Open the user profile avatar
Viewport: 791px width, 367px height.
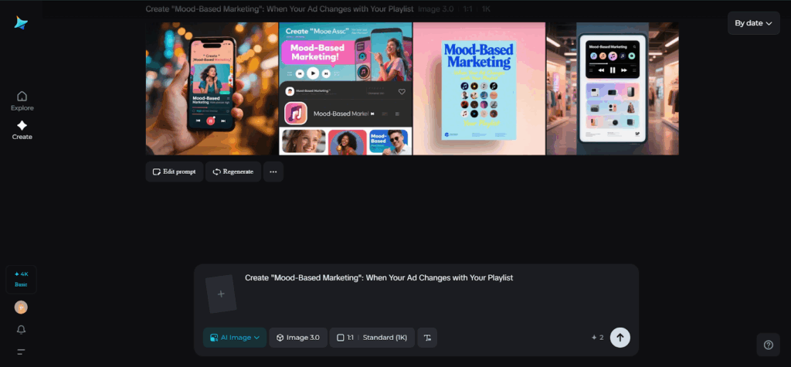[x=21, y=307]
